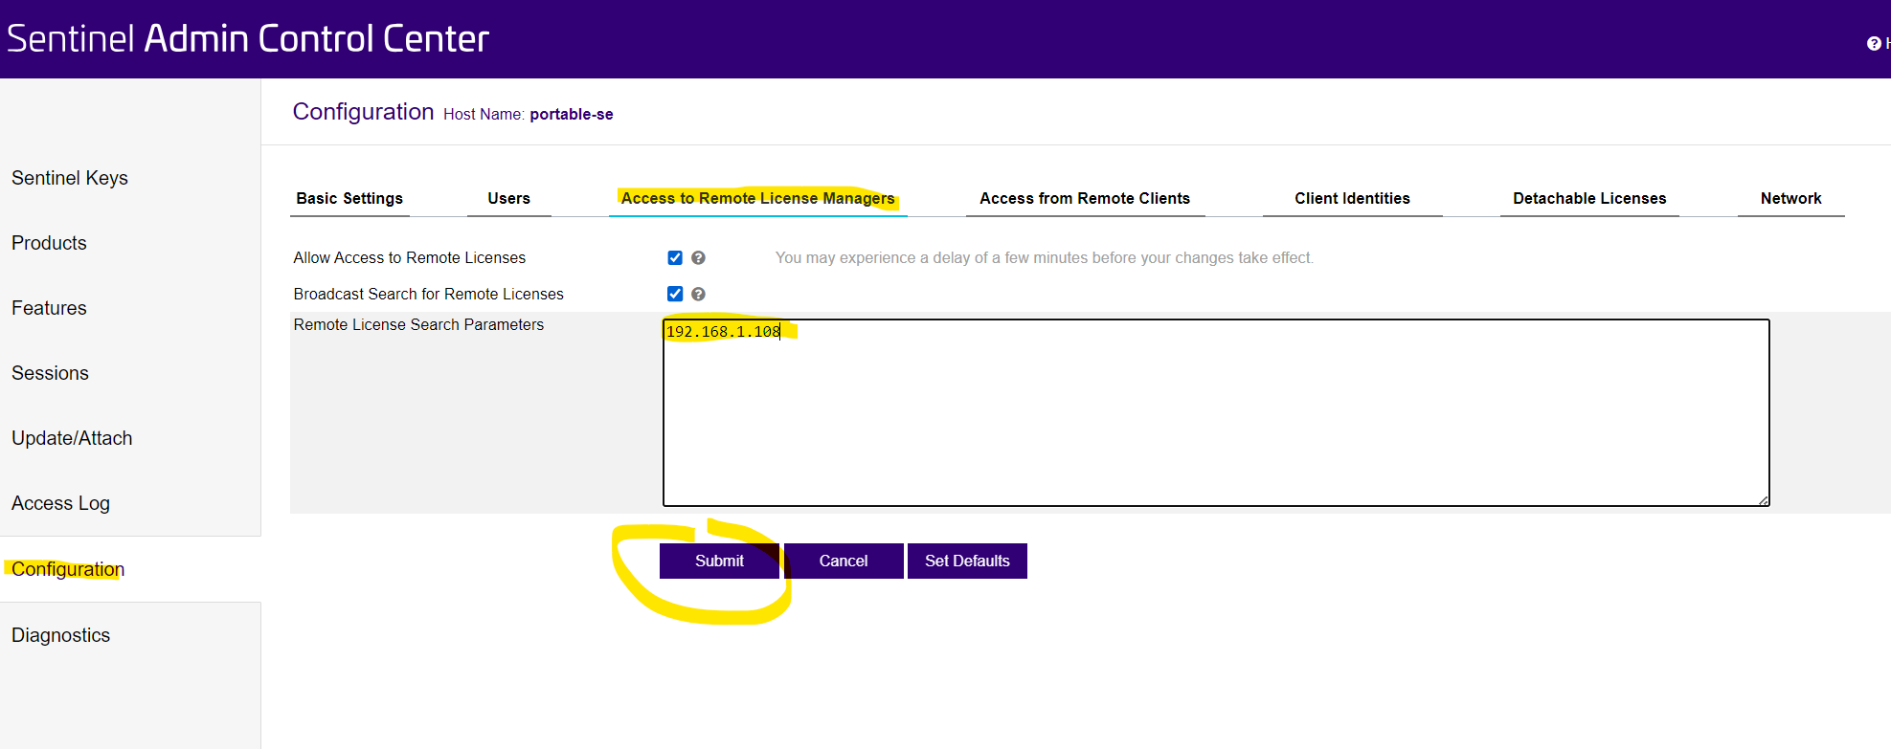Click the Help icon in header
The width and height of the screenshot is (1891, 749).
tap(1874, 43)
